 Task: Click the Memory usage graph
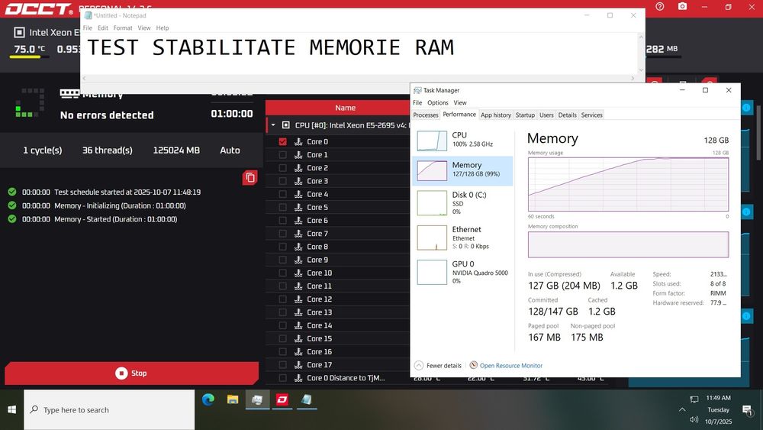click(628, 184)
